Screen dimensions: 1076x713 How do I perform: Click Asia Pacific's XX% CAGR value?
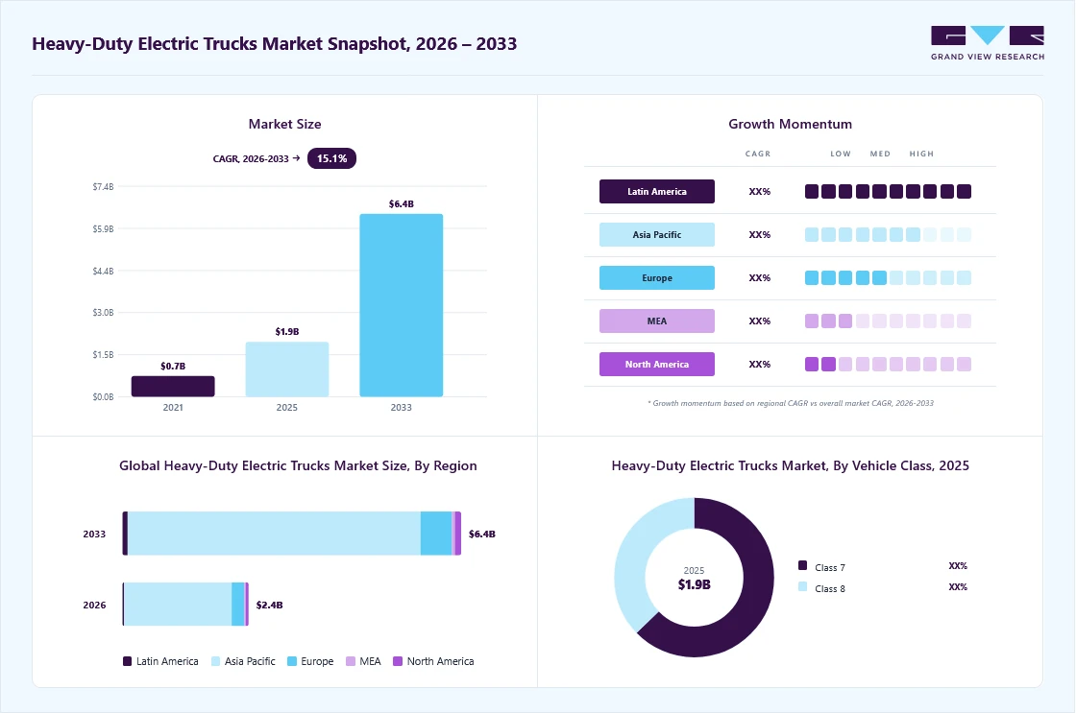click(760, 234)
